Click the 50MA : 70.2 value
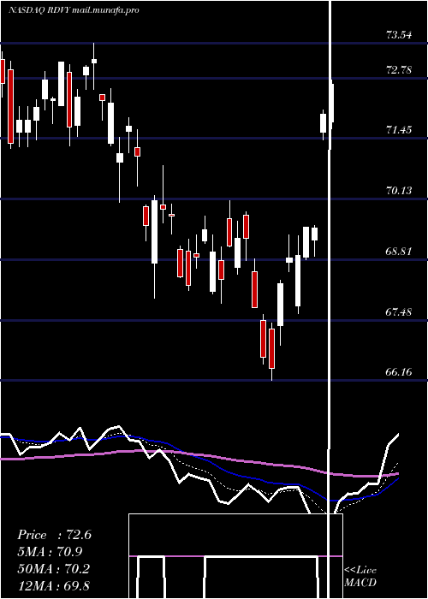The image size is (428, 599). (x=53, y=569)
